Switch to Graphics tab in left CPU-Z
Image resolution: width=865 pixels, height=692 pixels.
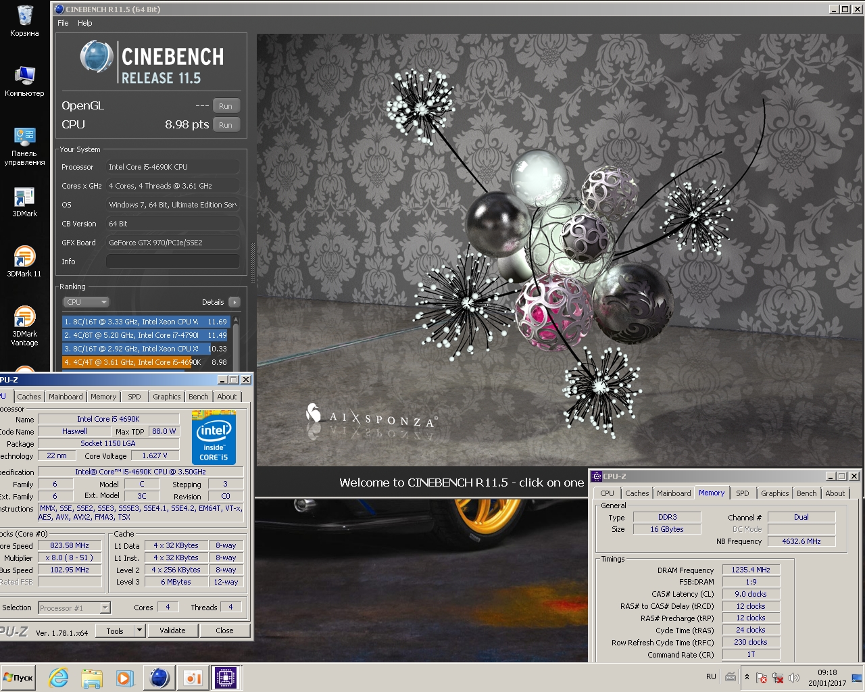[x=166, y=397]
